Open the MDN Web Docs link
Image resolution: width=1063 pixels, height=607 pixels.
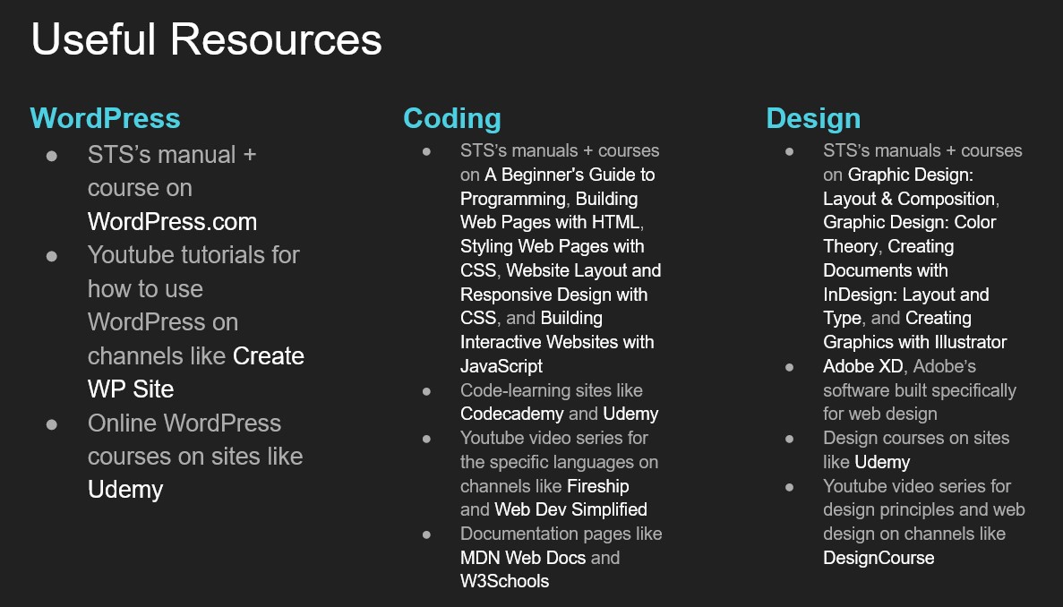pos(522,558)
